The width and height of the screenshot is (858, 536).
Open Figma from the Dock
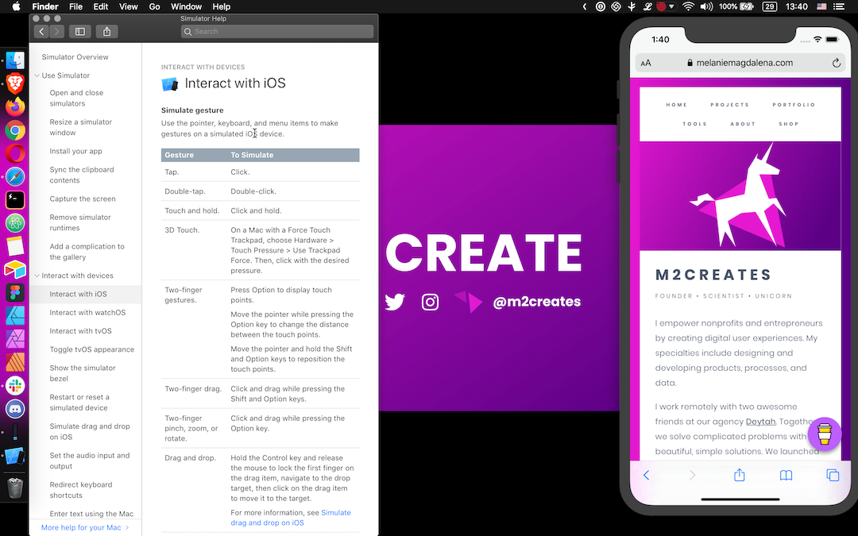pyautogui.click(x=14, y=293)
